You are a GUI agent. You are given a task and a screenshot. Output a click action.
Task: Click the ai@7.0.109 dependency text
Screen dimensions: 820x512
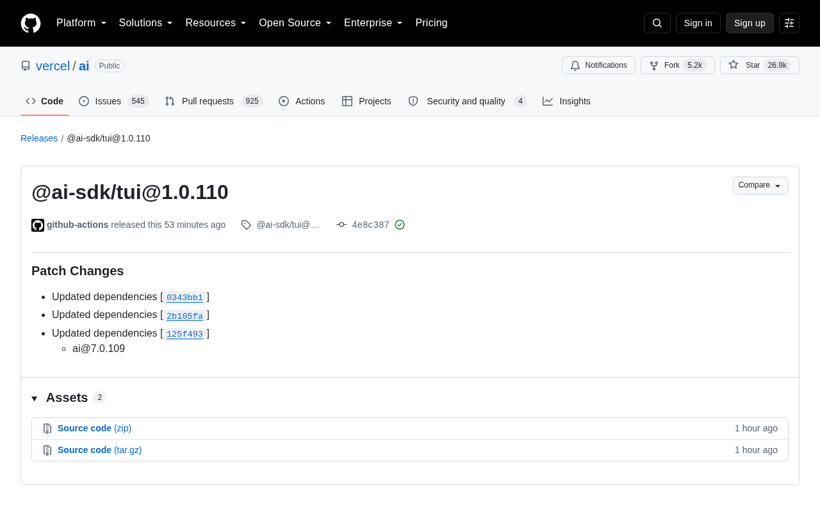tap(99, 349)
